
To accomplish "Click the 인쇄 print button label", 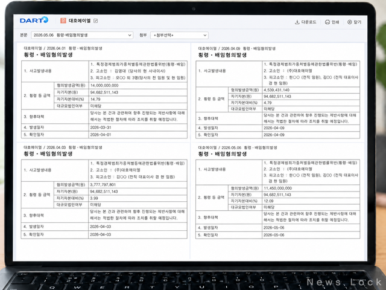I will click(335, 22).
